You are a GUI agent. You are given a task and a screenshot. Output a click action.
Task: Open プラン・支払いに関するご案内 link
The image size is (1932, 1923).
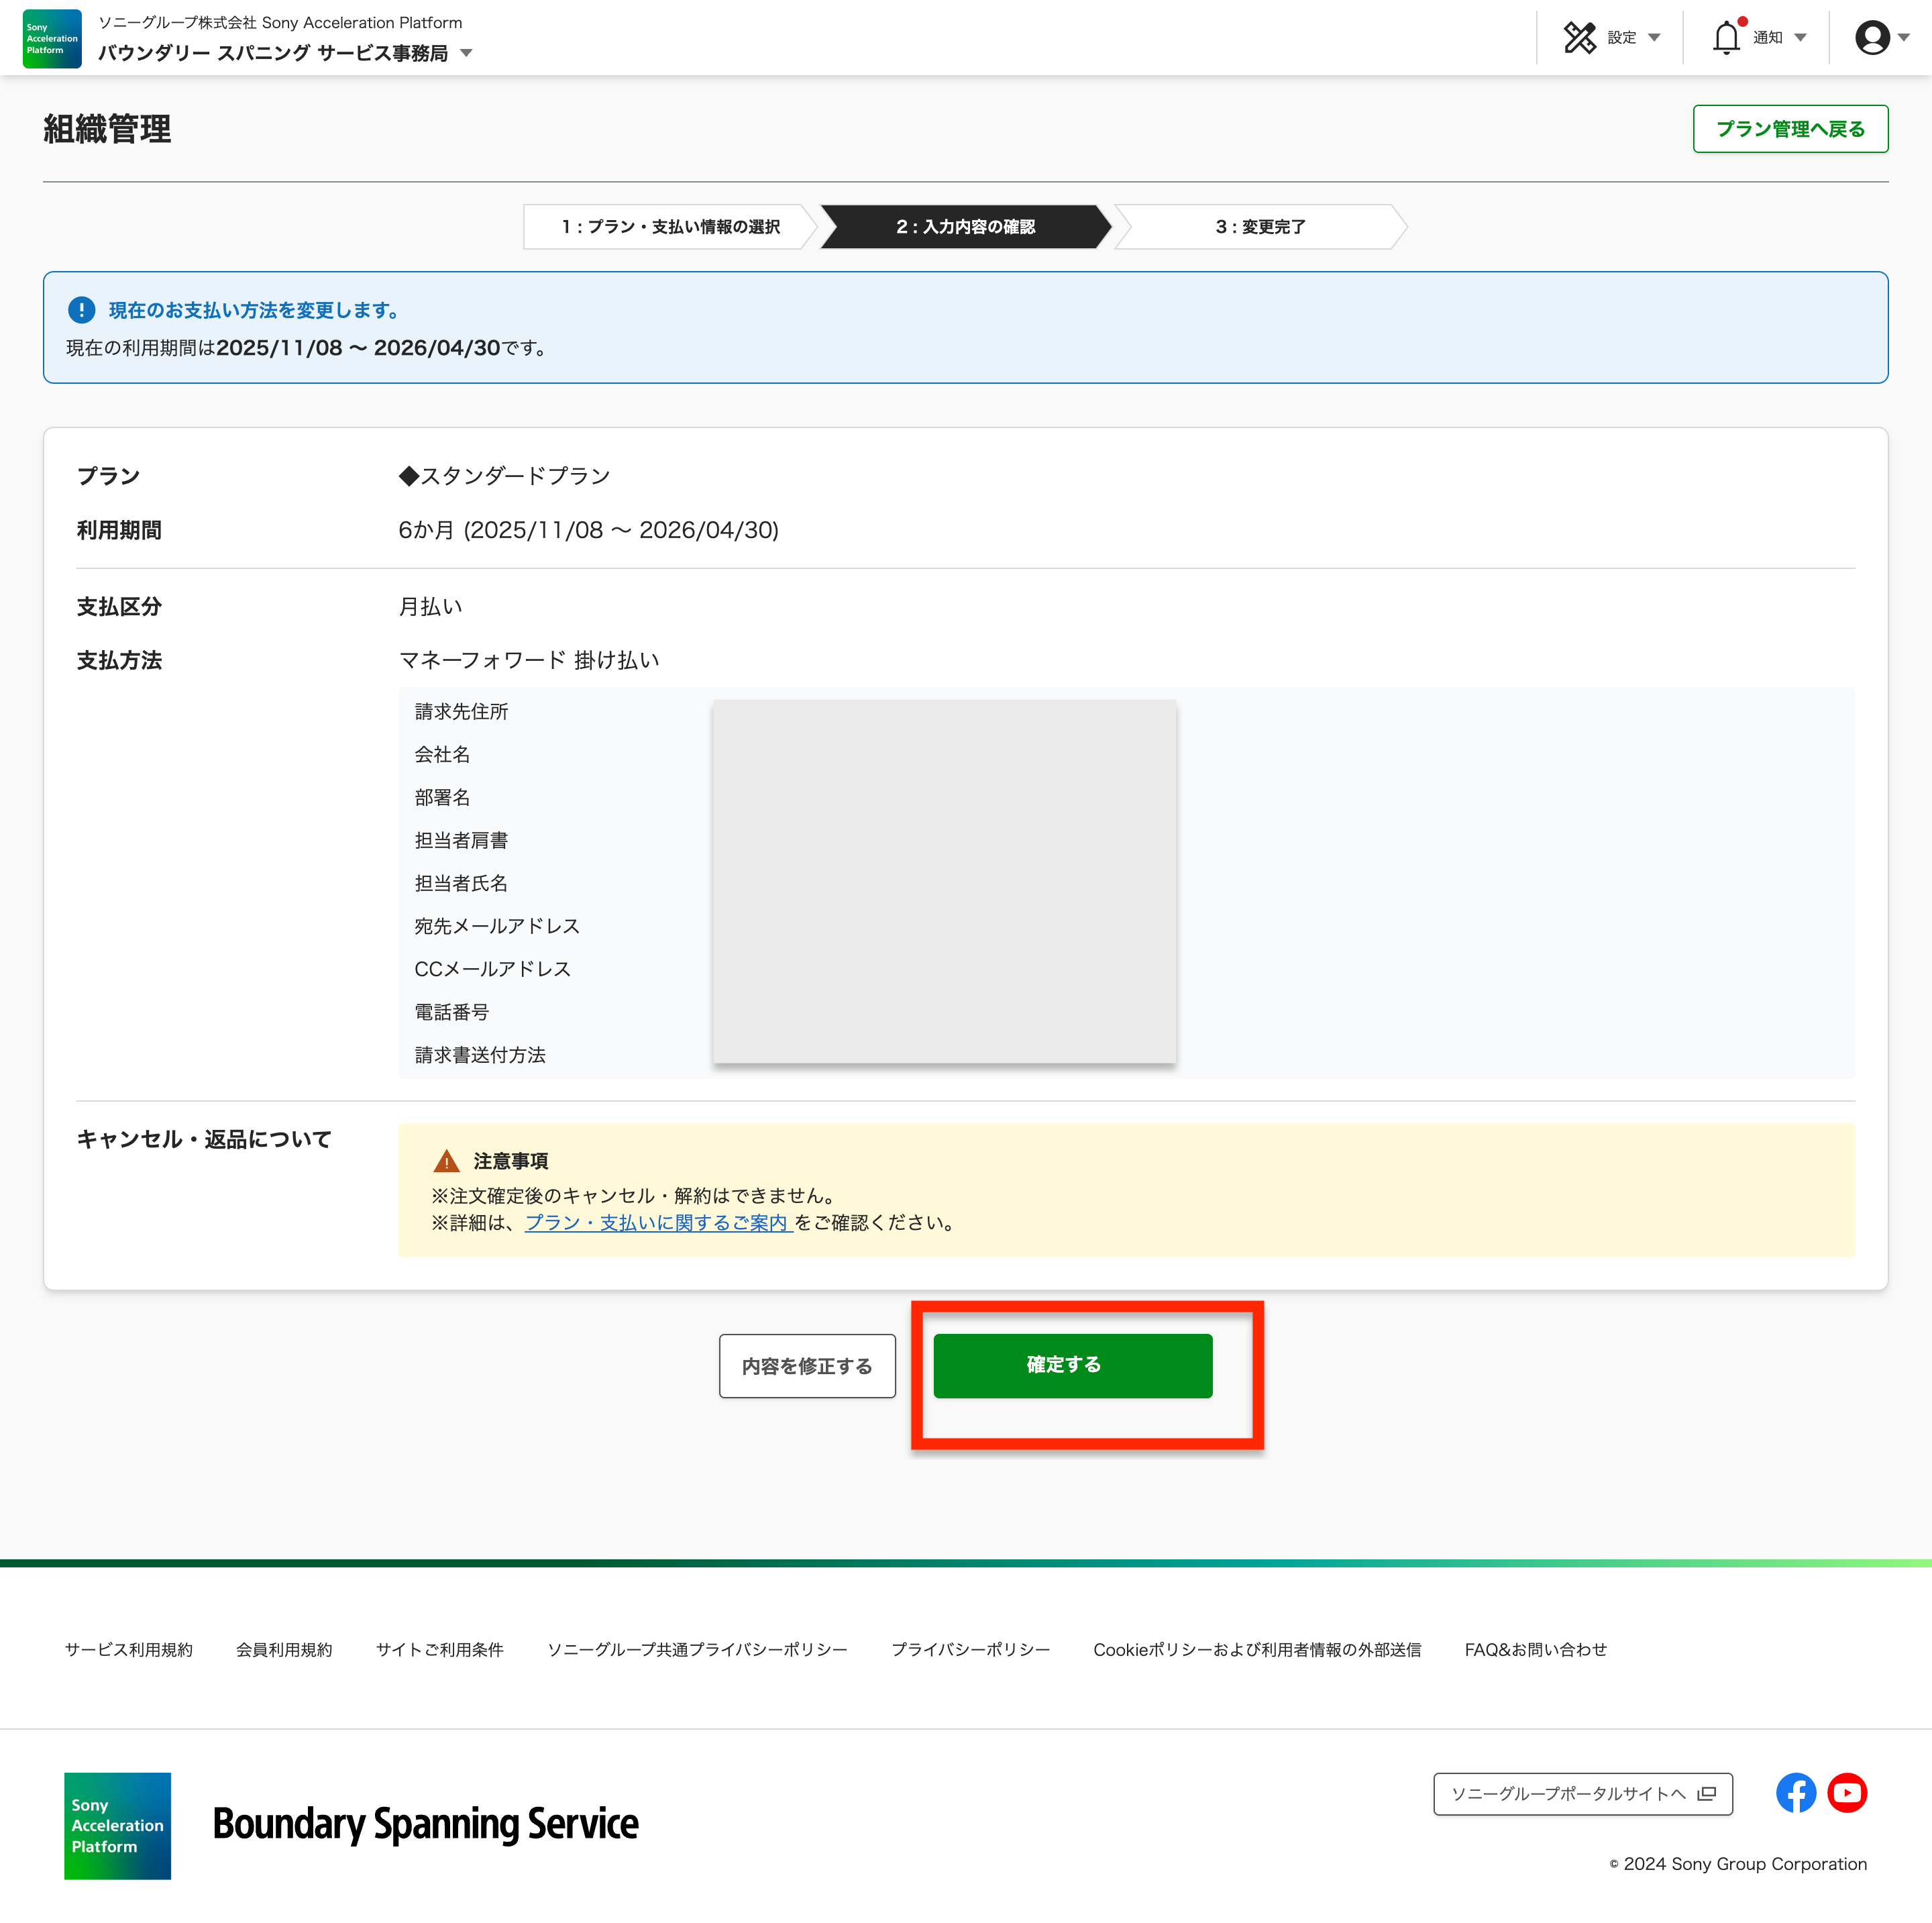pos(658,1222)
